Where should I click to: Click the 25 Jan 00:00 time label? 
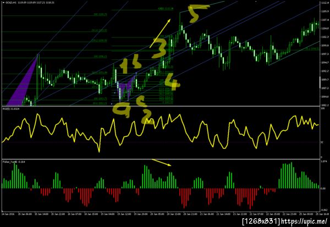tap(306, 214)
